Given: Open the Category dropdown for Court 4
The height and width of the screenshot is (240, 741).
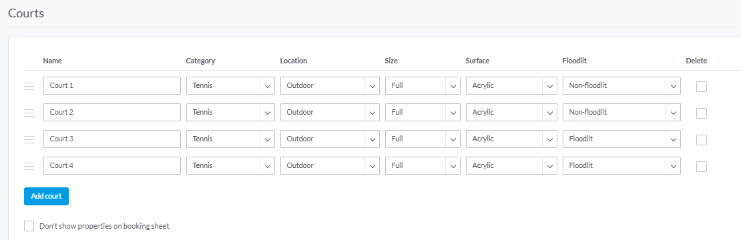Looking at the screenshot, I should (230, 165).
